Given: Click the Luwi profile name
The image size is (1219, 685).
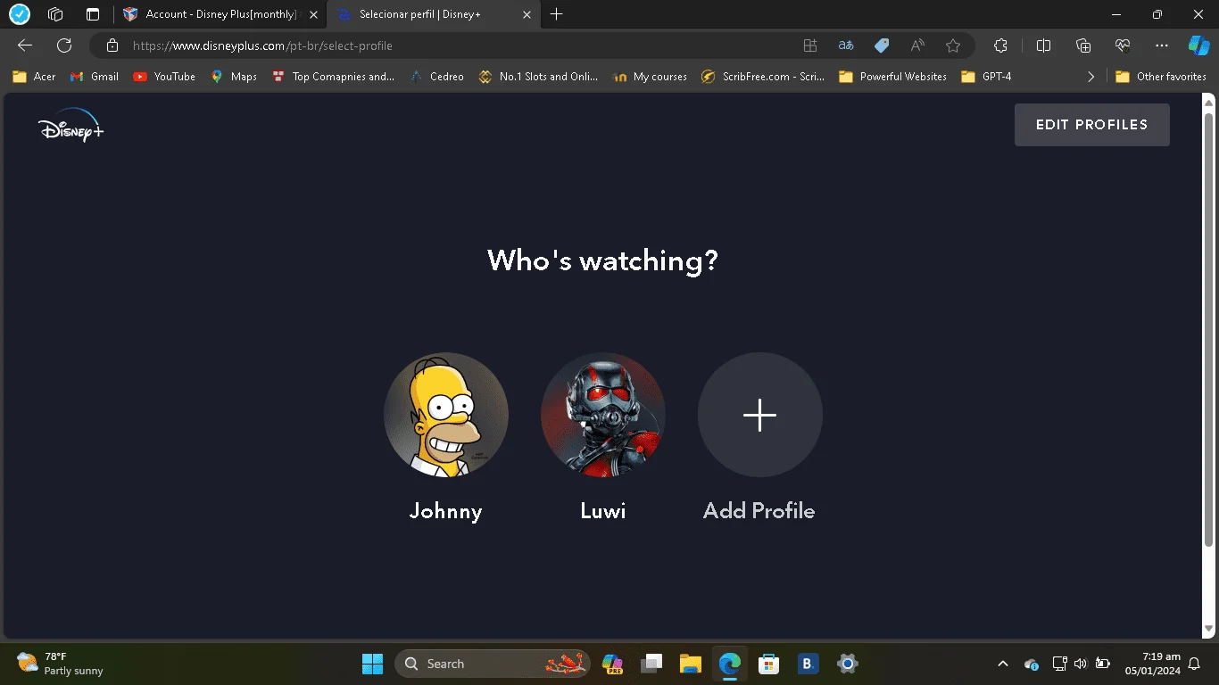Looking at the screenshot, I should (603, 511).
